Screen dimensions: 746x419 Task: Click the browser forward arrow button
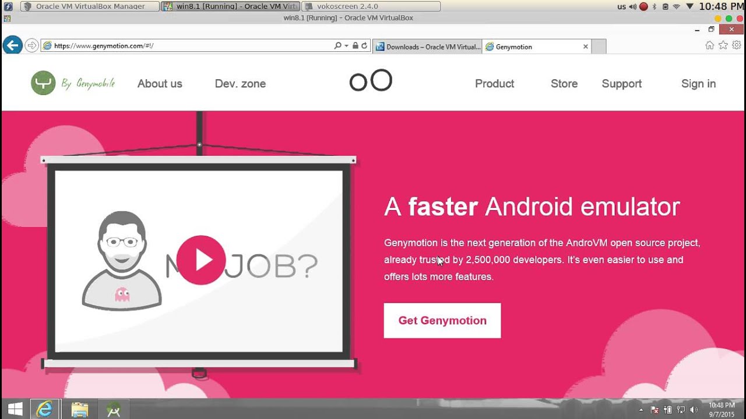click(x=31, y=45)
